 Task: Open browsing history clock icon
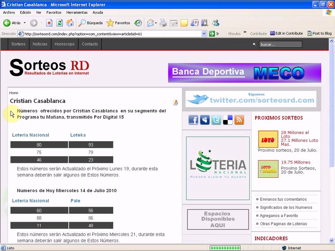pos(138,23)
